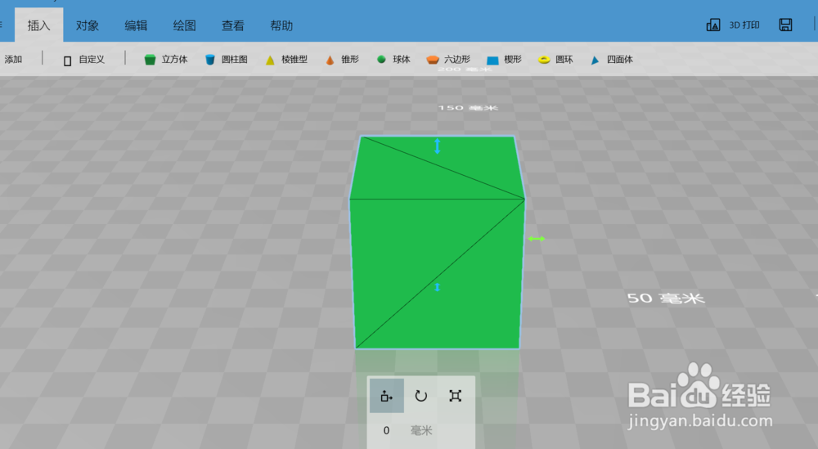
Task: Click the small blue arrow handle on cube front
Action: coord(437,287)
